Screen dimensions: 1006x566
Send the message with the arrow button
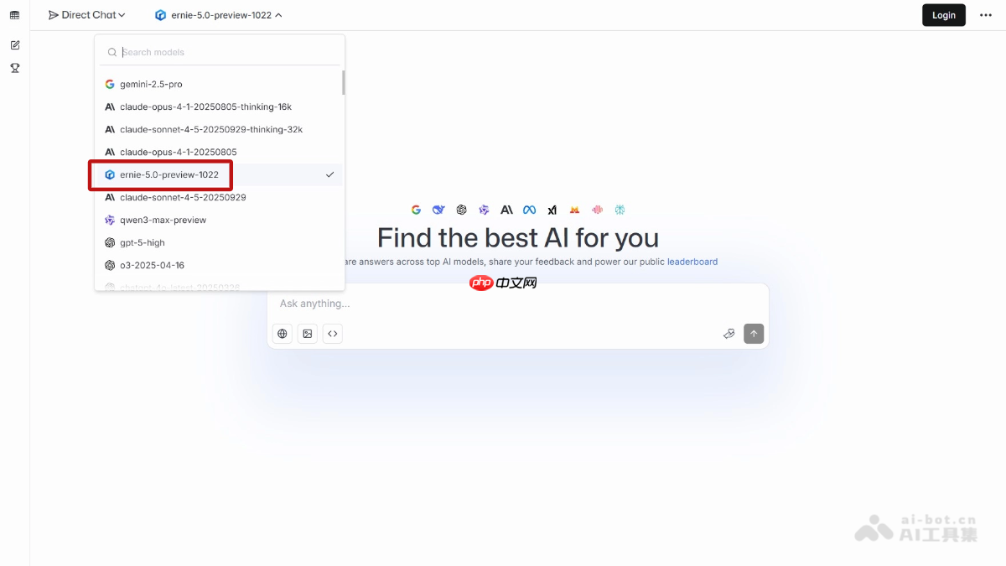[754, 334]
